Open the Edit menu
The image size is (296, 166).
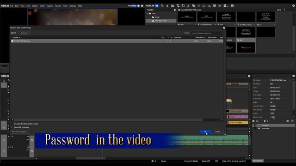click(x=17, y=6)
